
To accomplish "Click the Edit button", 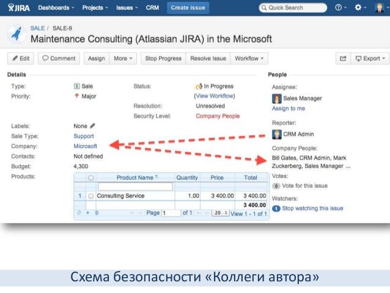I will click(x=20, y=59).
